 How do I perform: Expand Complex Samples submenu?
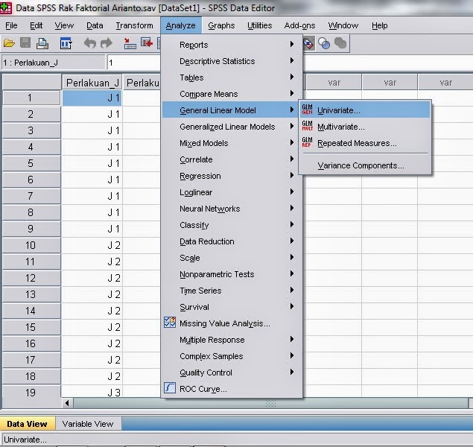coord(232,356)
